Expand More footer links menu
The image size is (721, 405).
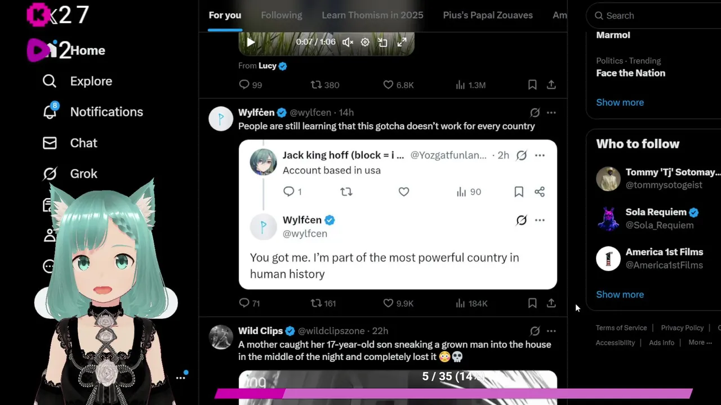[700, 343]
